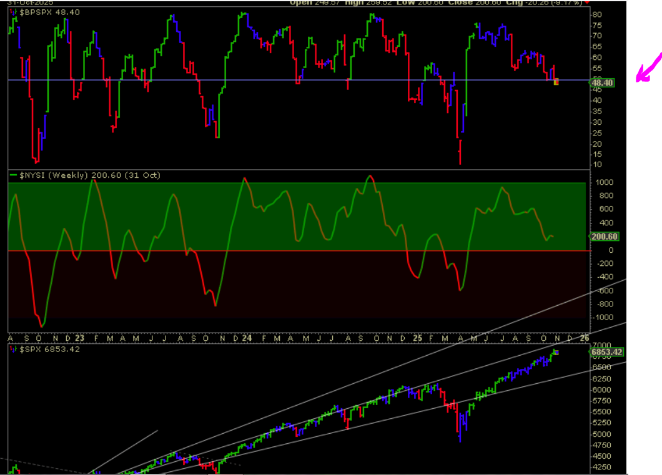Click the 40 level on BPSPX axis

coord(596,100)
